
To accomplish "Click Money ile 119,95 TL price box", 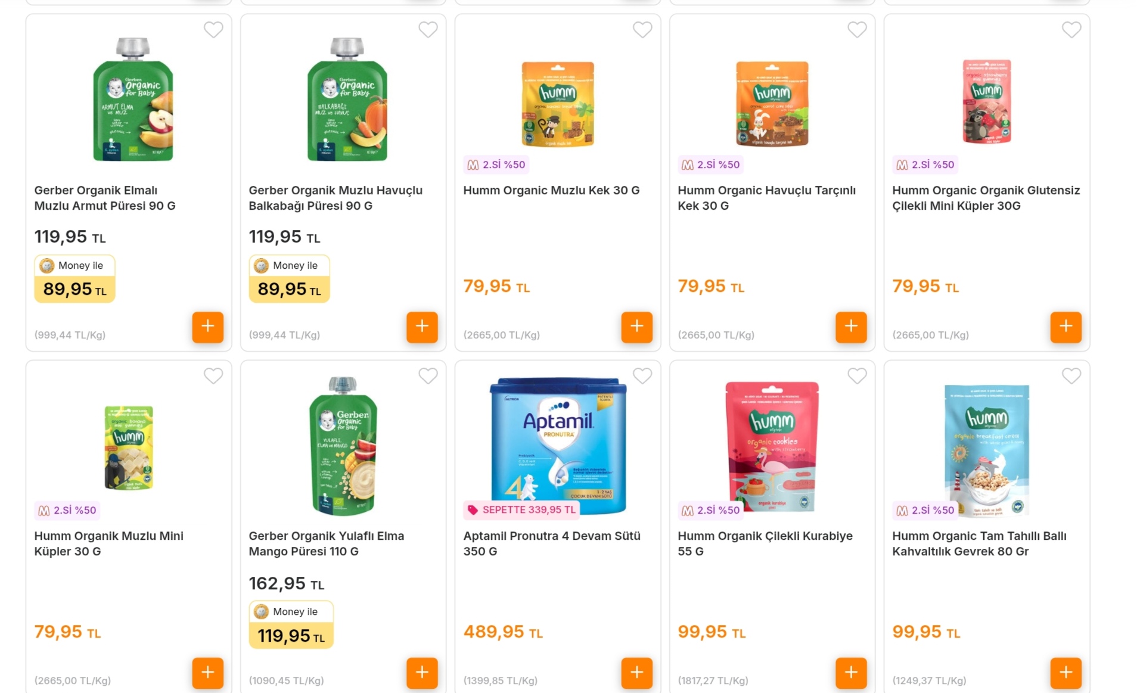I will (291, 624).
